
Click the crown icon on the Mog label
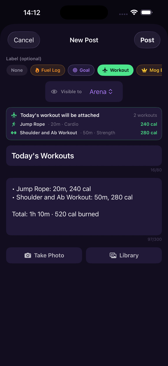click(x=144, y=70)
